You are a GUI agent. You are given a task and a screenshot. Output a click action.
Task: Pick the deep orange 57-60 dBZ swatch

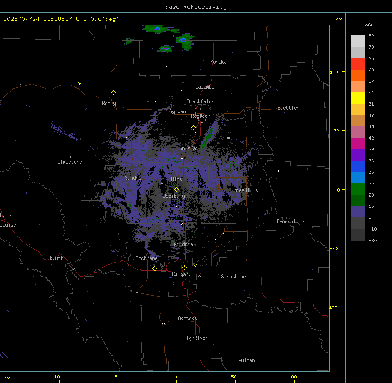coord(357,75)
